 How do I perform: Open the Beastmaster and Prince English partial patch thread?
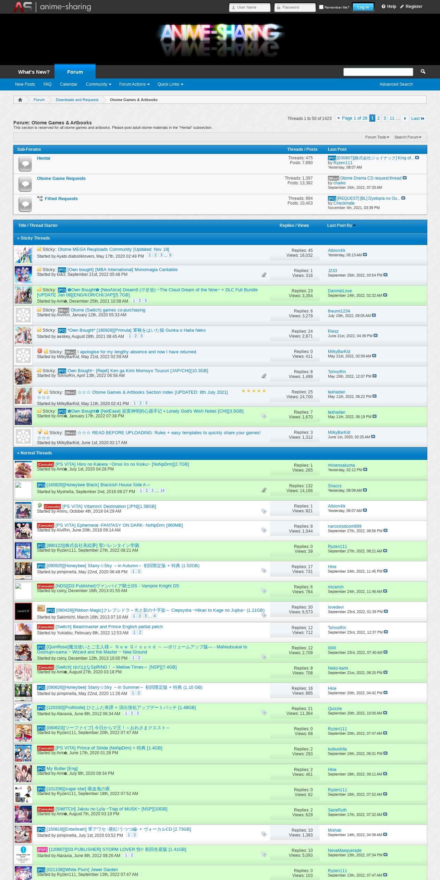109,627
